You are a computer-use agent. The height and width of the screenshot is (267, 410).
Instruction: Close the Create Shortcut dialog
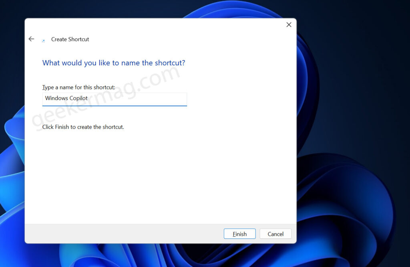coord(289,24)
